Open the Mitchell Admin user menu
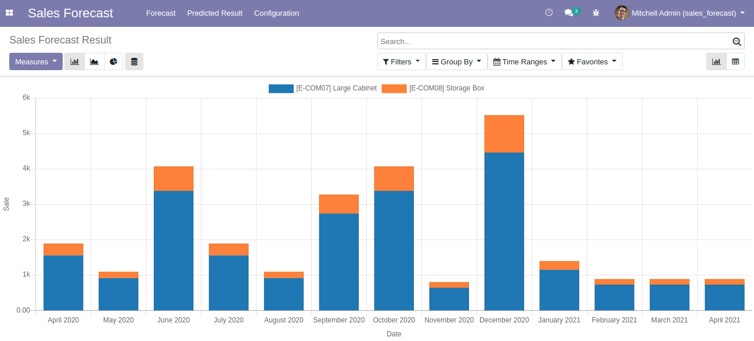The image size is (754, 341). 680,13
